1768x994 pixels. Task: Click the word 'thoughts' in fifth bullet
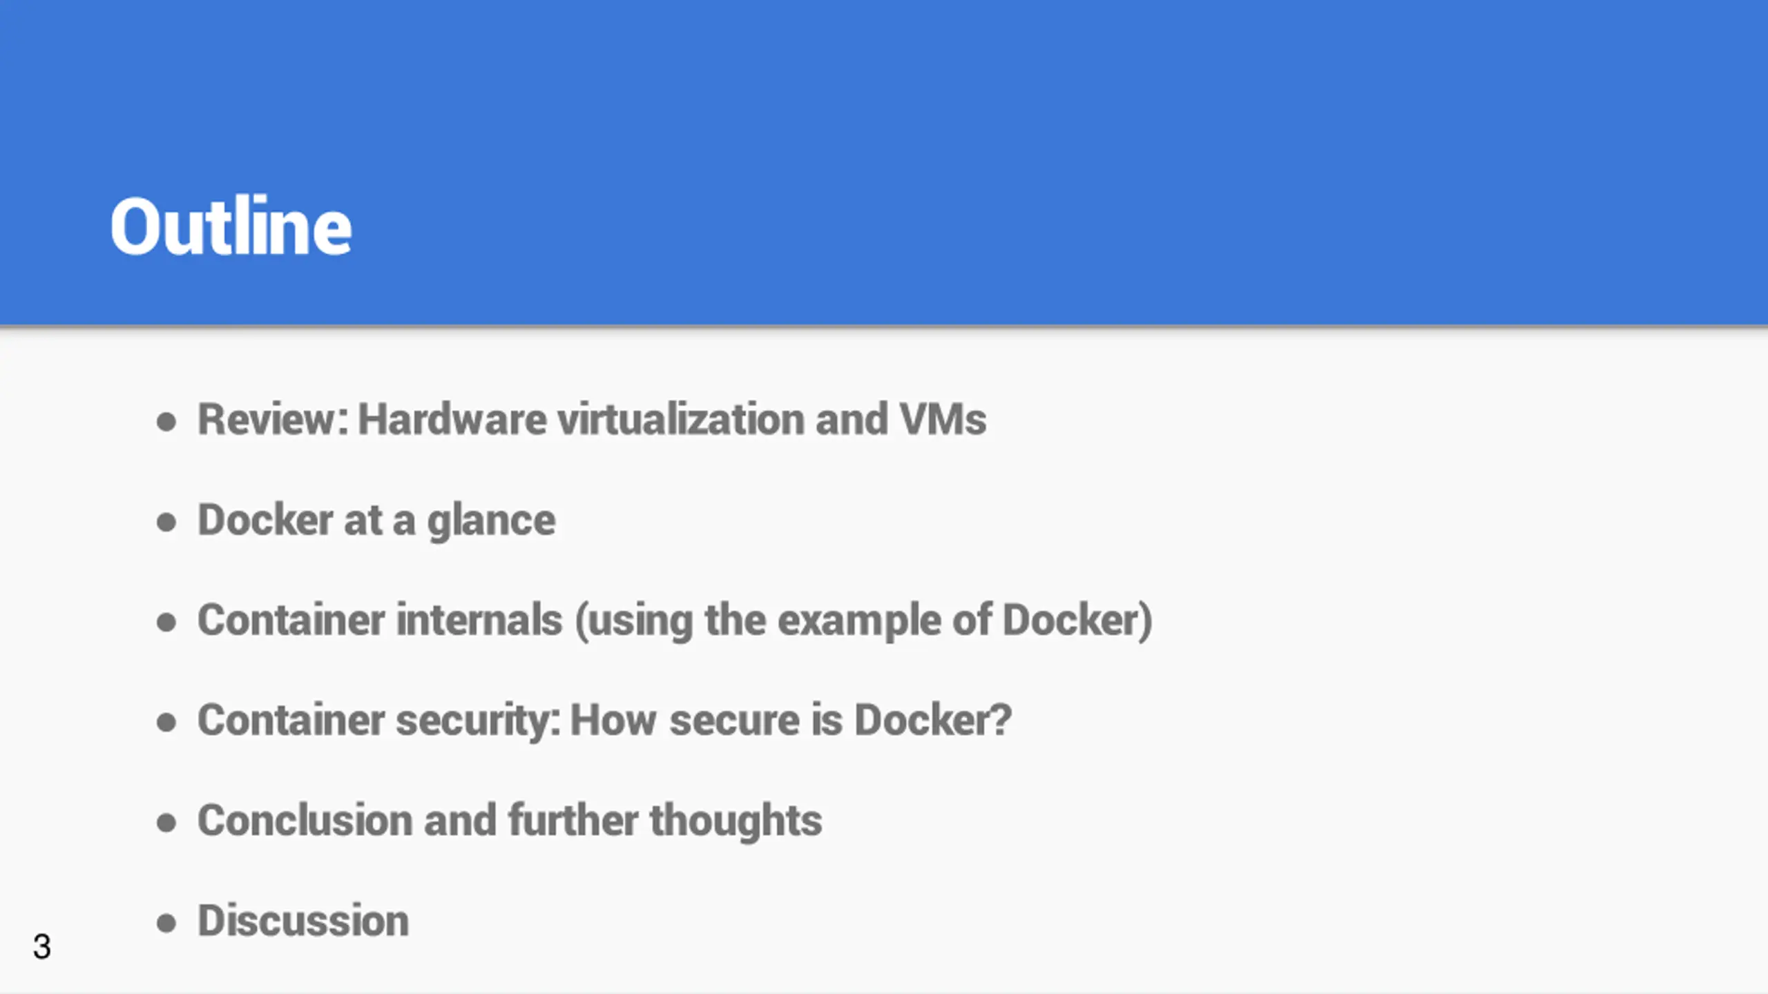736,821
